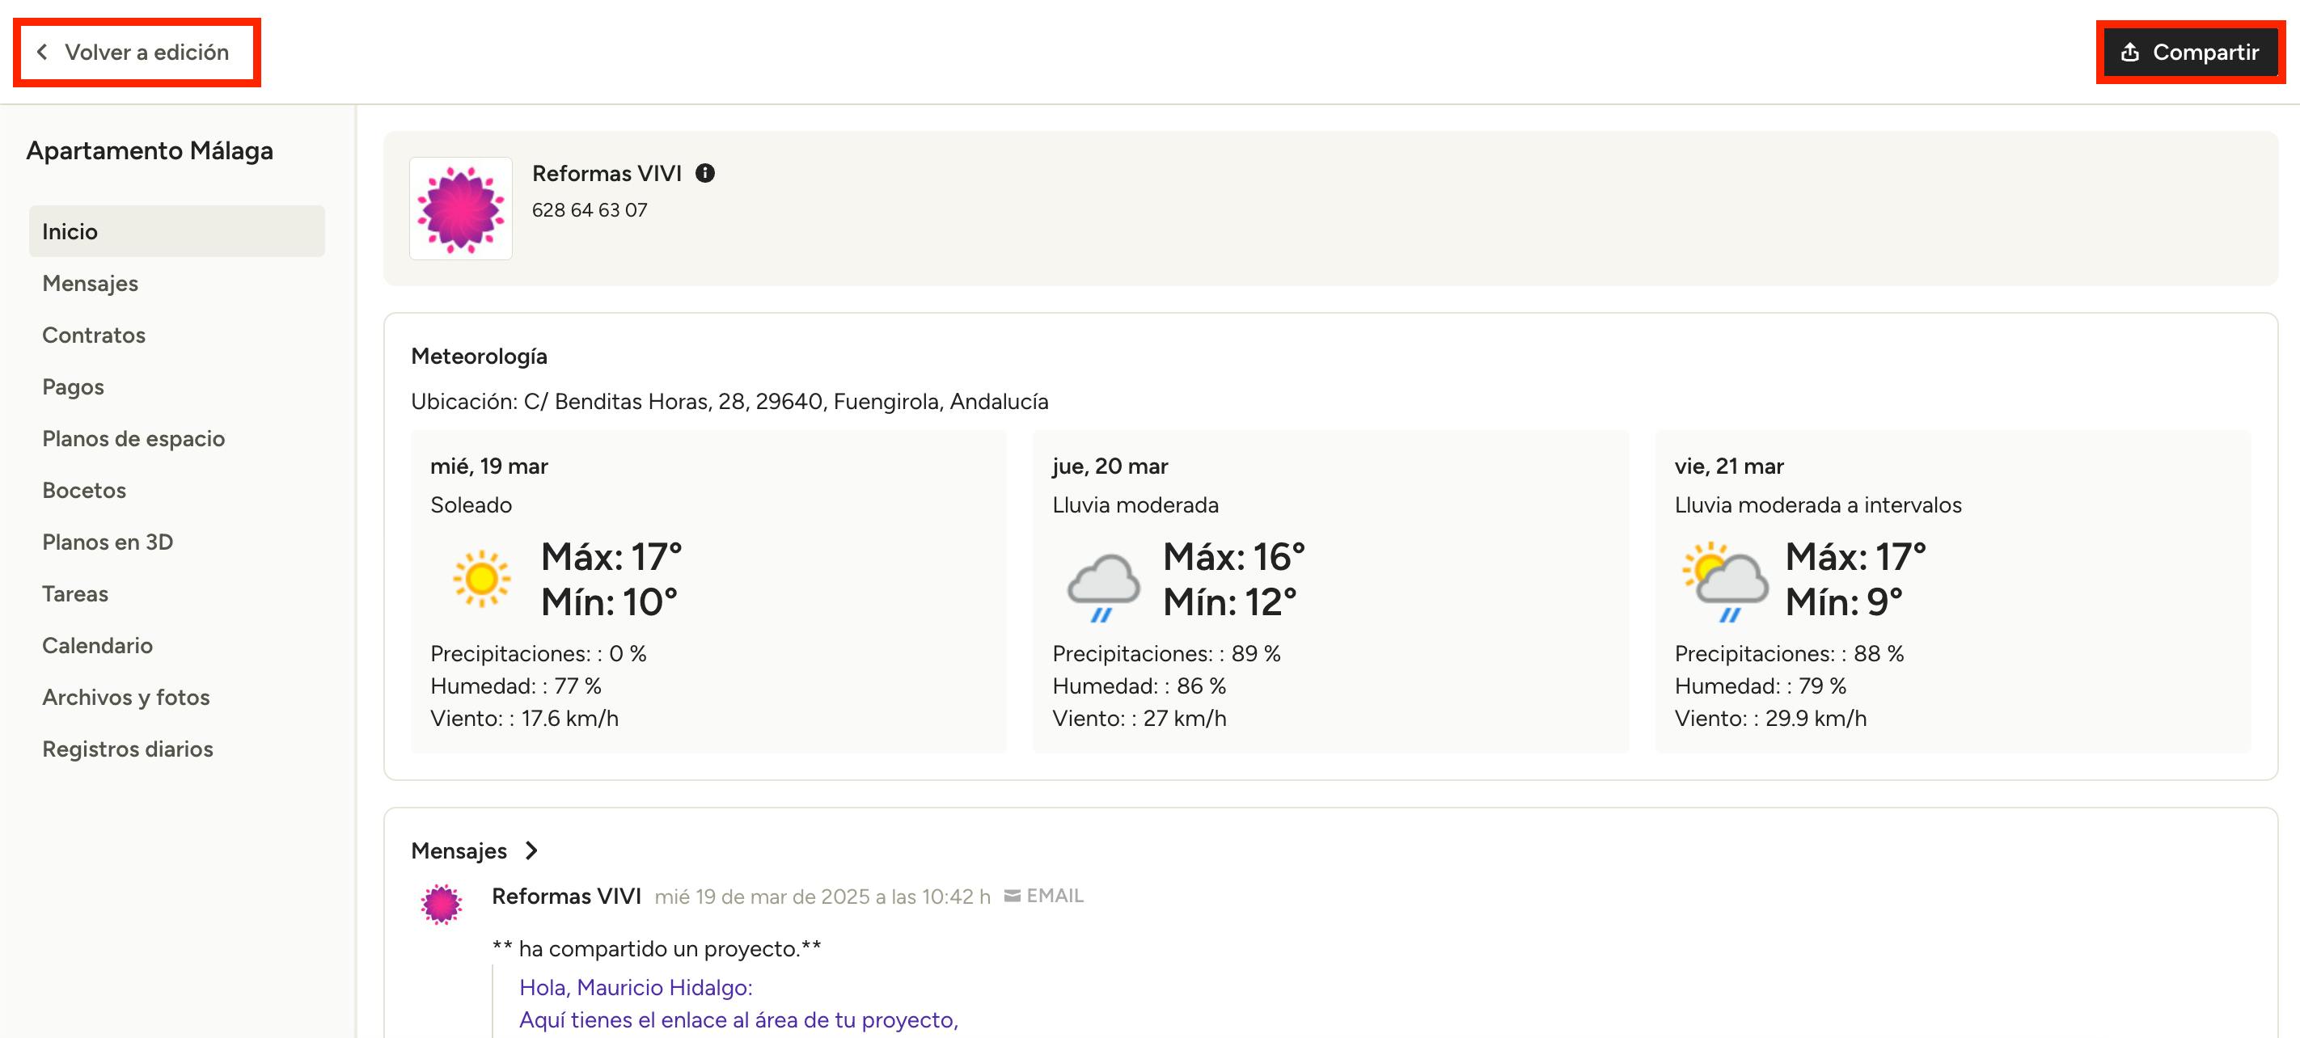This screenshot has width=2300, height=1038.
Task: Click the info icon beside Reformas VIVI
Action: click(704, 173)
